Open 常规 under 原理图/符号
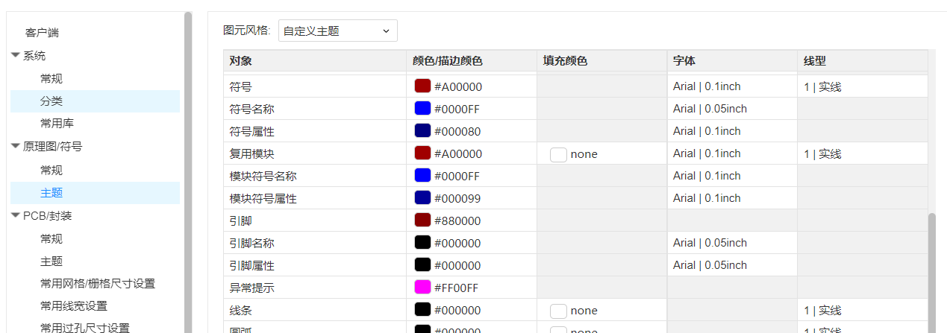The height and width of the screenshot is (333, 947). click(51, 170)
